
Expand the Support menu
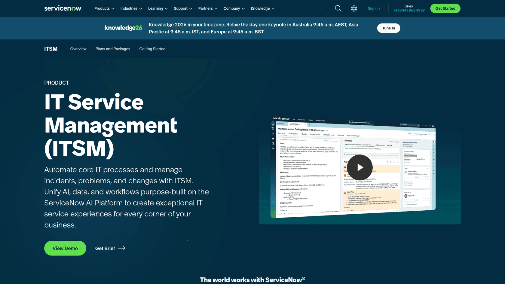tap(183, 8)
